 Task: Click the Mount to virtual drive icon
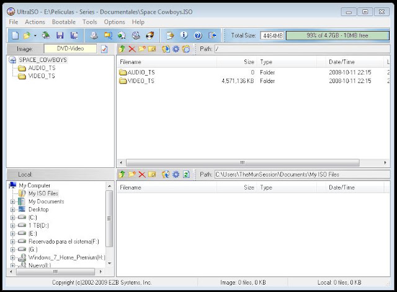coord(136,35)
